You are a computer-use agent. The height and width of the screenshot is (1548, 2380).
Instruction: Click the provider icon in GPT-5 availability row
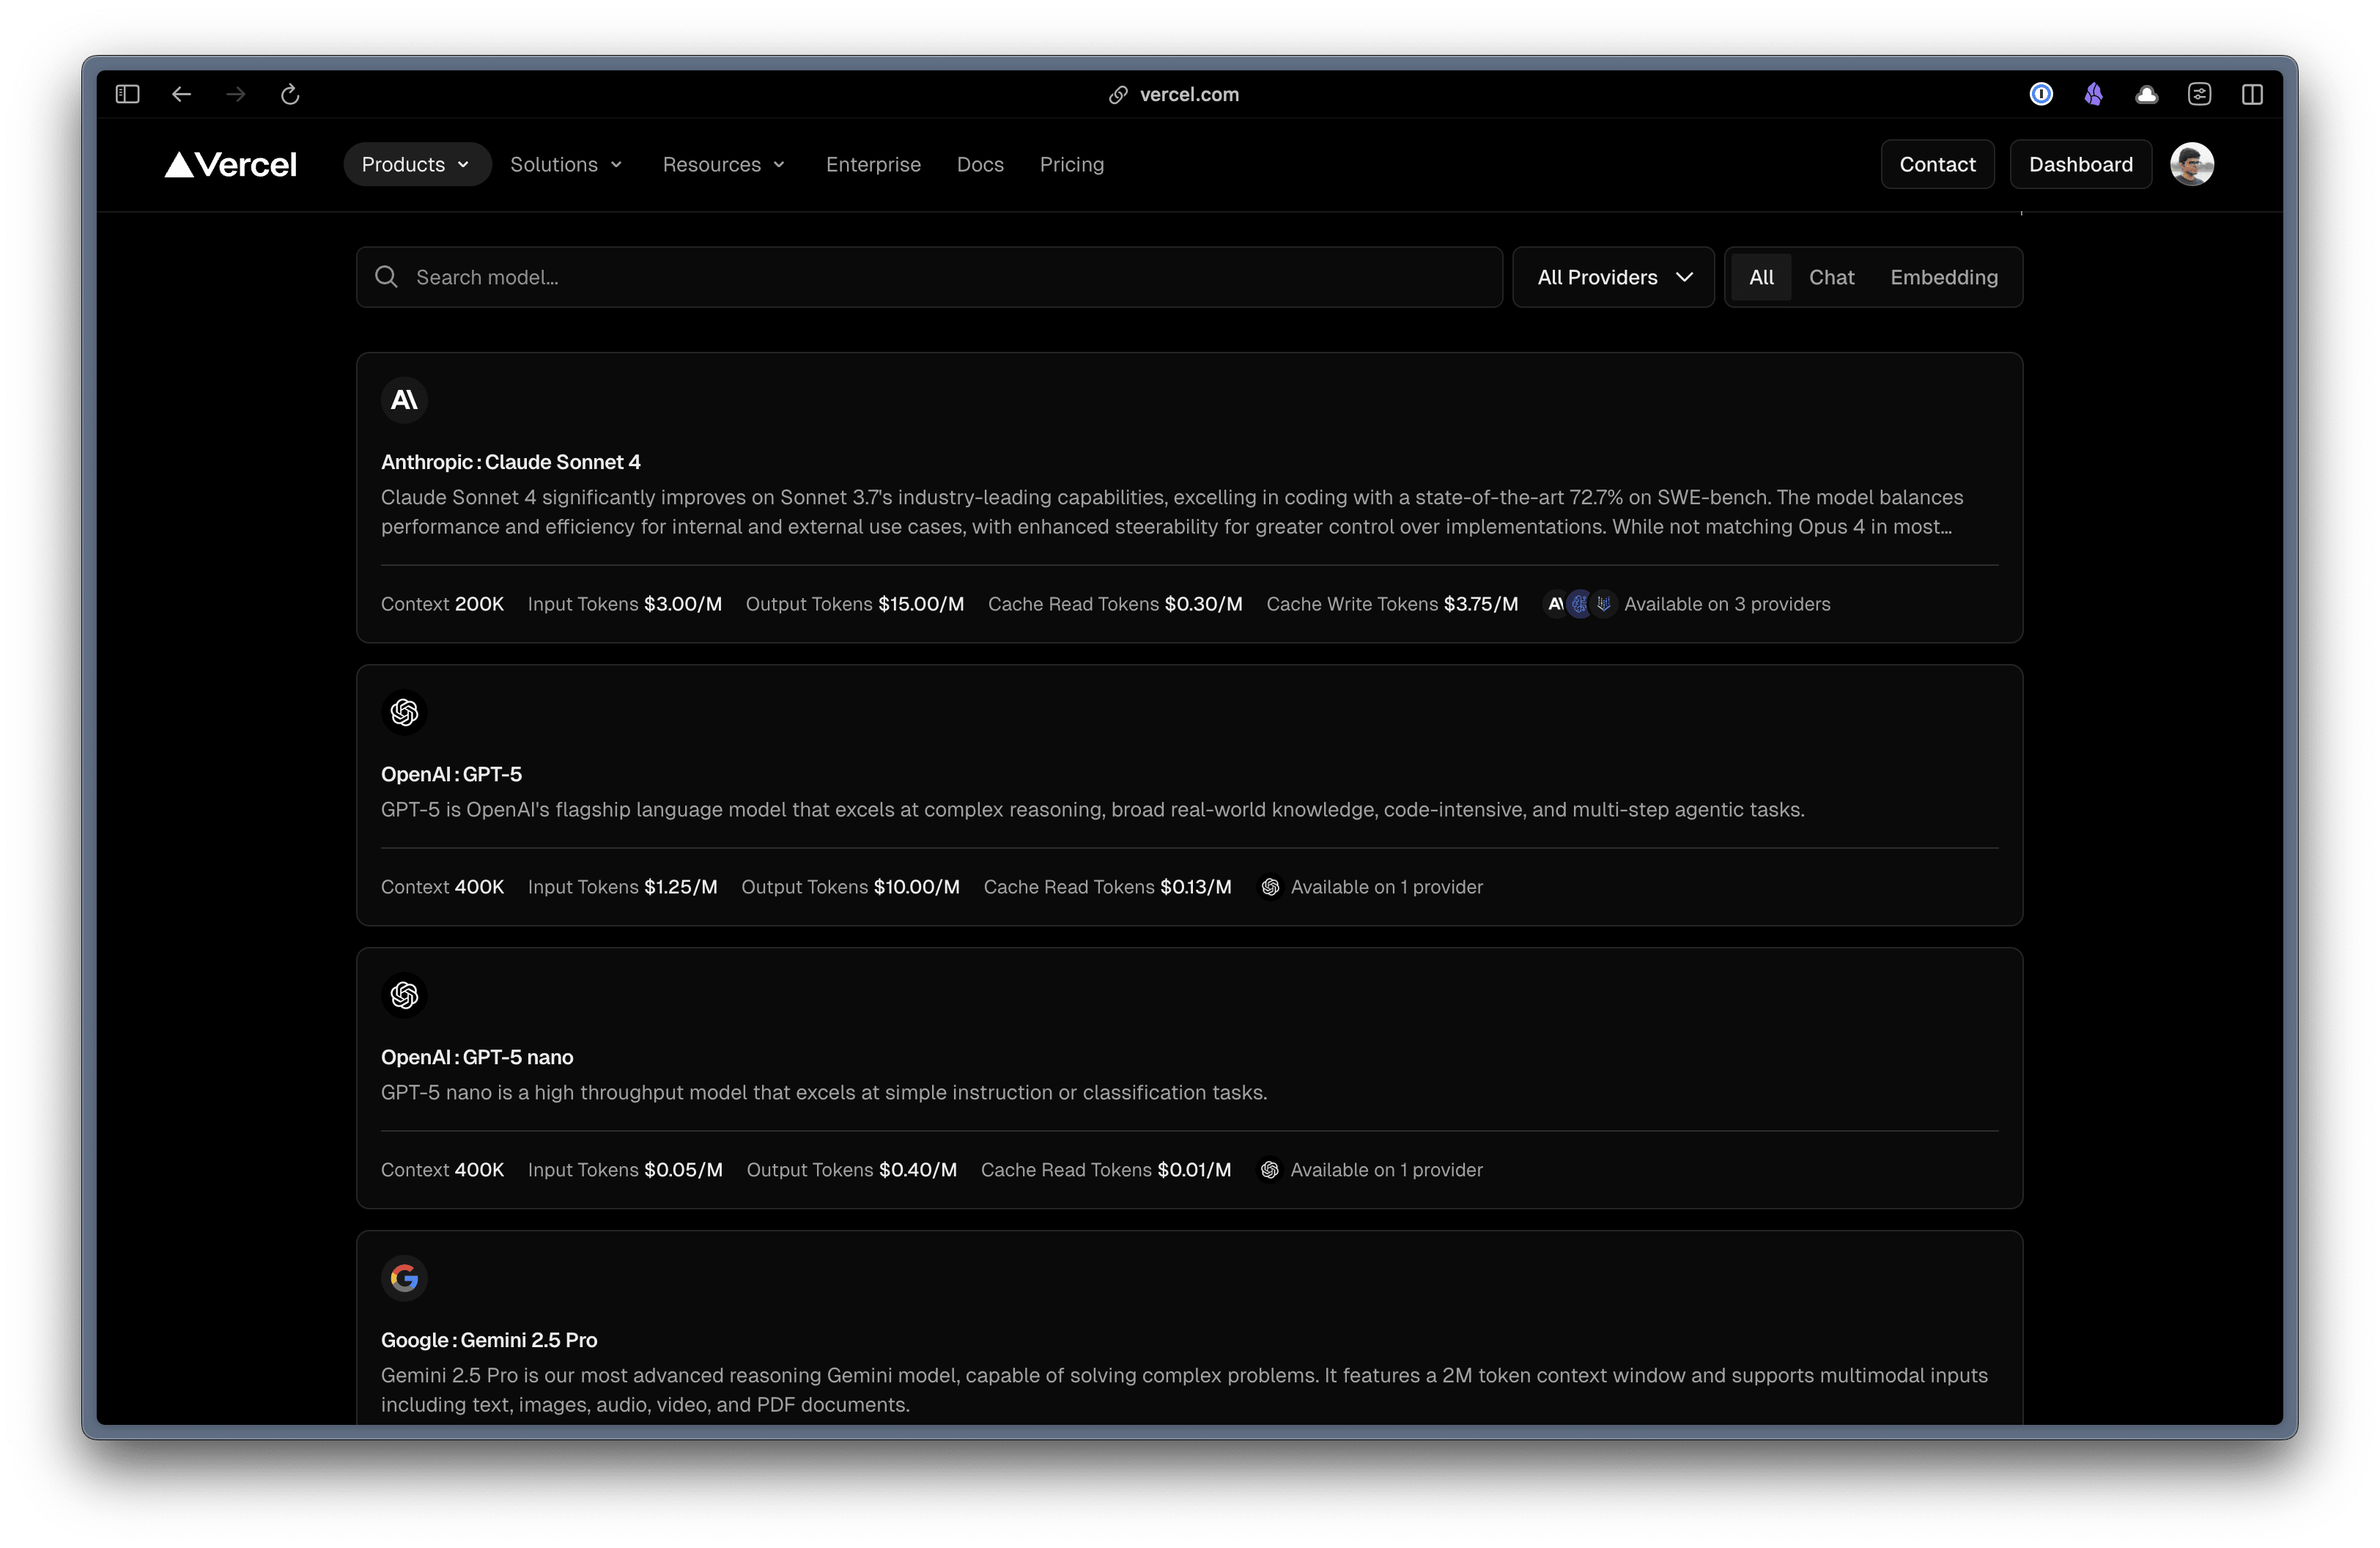(x=1270, y=887)
